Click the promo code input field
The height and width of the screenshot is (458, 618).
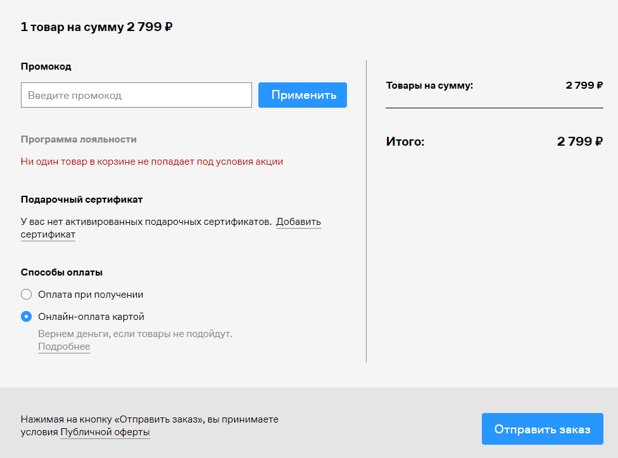pos(136,95)
